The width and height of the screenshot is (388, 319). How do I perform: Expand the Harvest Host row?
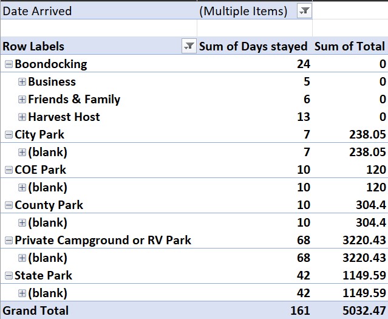pyautogui.click(x=22, y=117)
